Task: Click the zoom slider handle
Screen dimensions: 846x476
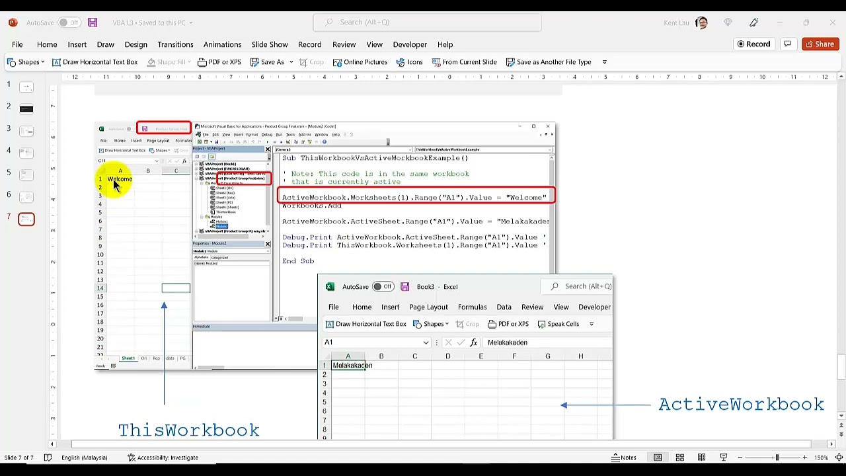Action: point(777,457)
